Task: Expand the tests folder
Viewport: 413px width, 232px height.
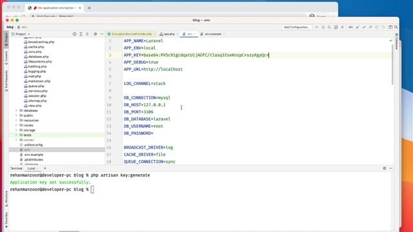Action: tap(16, 135)
